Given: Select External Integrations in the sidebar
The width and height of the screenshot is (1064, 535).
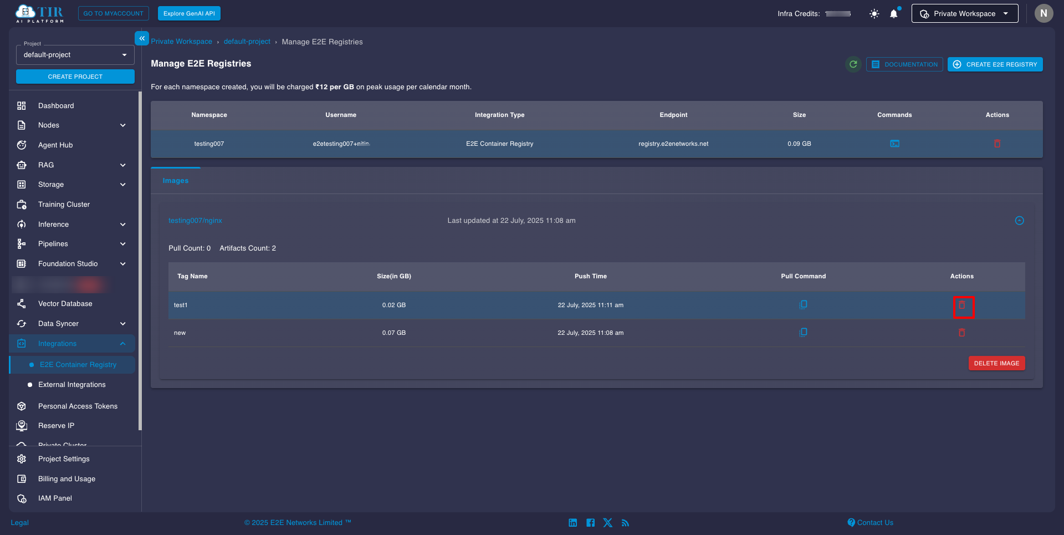Looking at the screenshot, I should click(x=72, y=384).
